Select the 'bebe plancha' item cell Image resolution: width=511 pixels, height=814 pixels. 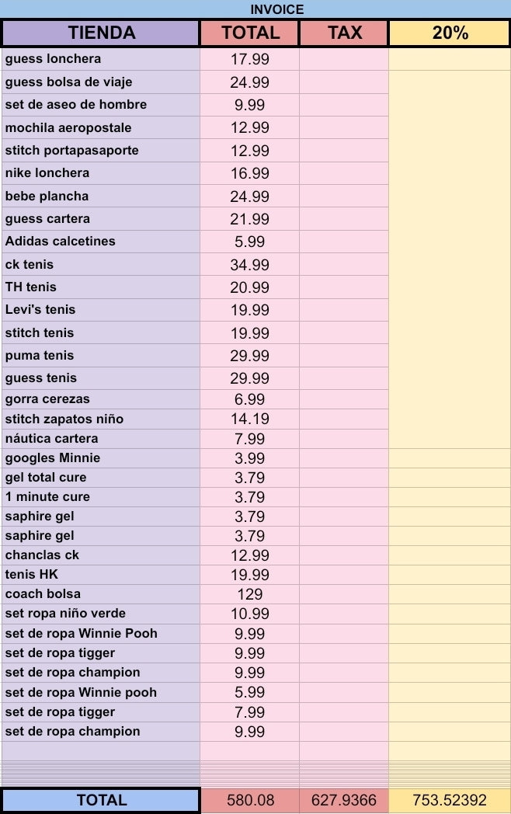[101, 196]
